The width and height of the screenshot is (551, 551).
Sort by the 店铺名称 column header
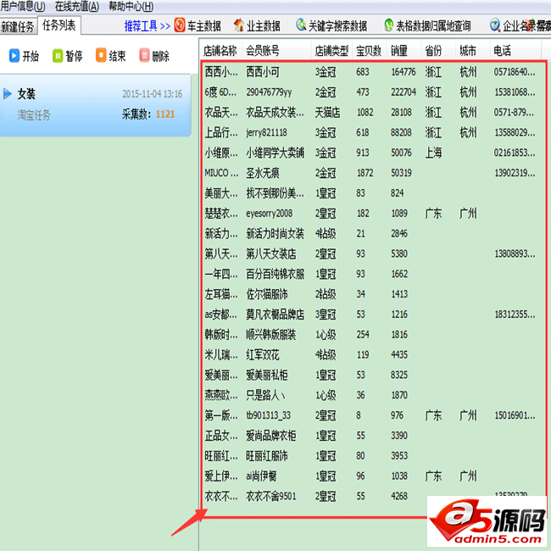pyautogui.click(x=220, y=51)
